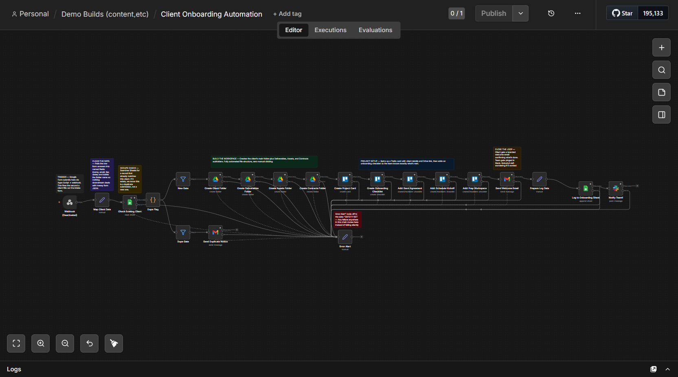The height and width of the screenshot is (377, 678).
Task: Switch to the Evaluations tab
Action: click(x=375, y=30)
